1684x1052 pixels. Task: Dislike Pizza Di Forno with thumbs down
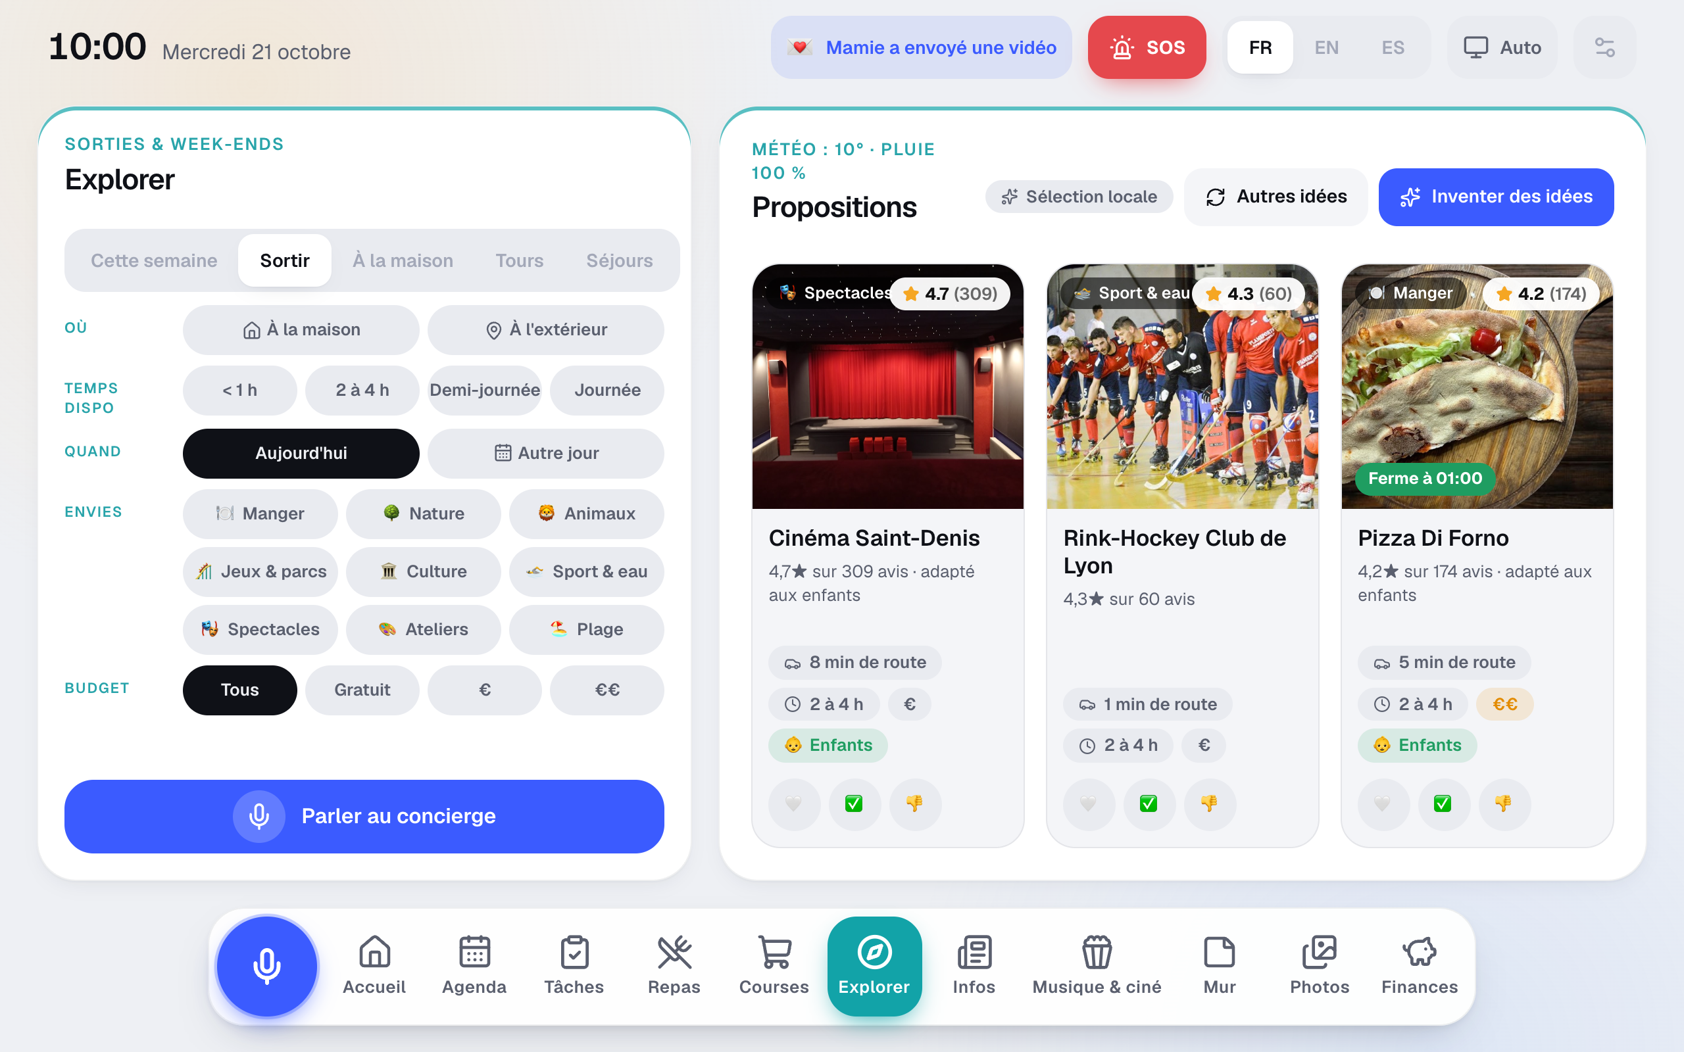1504,803
